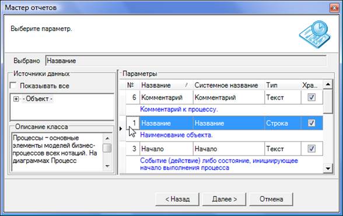Expand the - Объект - tree node
This screenshot has width=343, height=216.
point(16,99)
